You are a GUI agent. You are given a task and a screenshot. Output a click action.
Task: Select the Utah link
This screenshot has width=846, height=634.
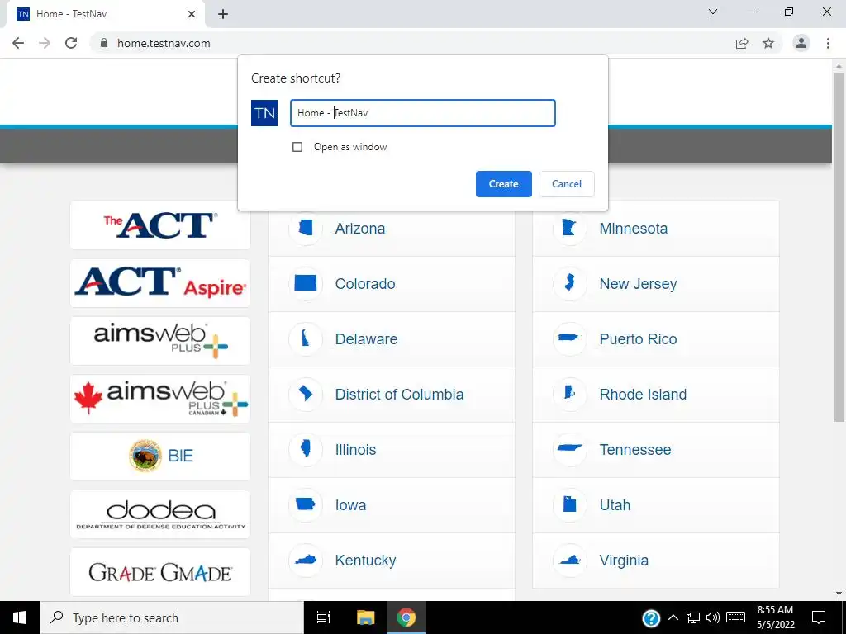(x=615, y=505)
